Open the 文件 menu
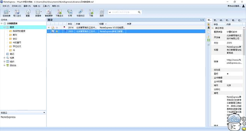 [6, 6]
